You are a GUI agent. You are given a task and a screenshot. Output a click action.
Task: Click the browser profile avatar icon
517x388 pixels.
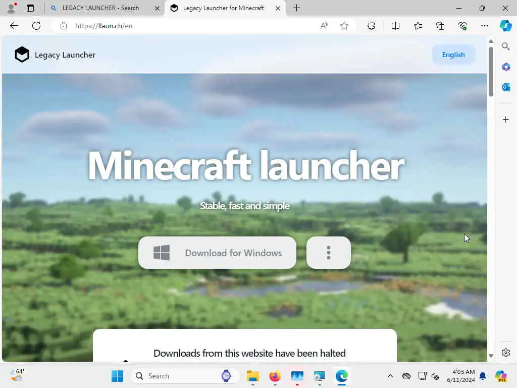click(x=12, y=8)
